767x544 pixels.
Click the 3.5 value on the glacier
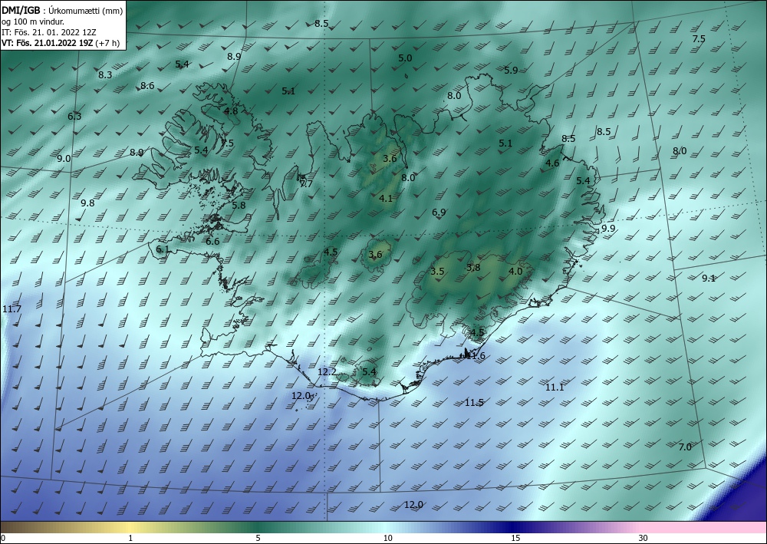coord(437,272)
